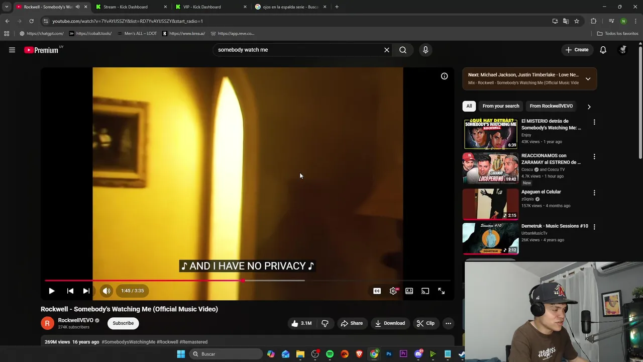Select the All filter chip
This screenshot has width=643, height=362.
(x=469, y=106)
